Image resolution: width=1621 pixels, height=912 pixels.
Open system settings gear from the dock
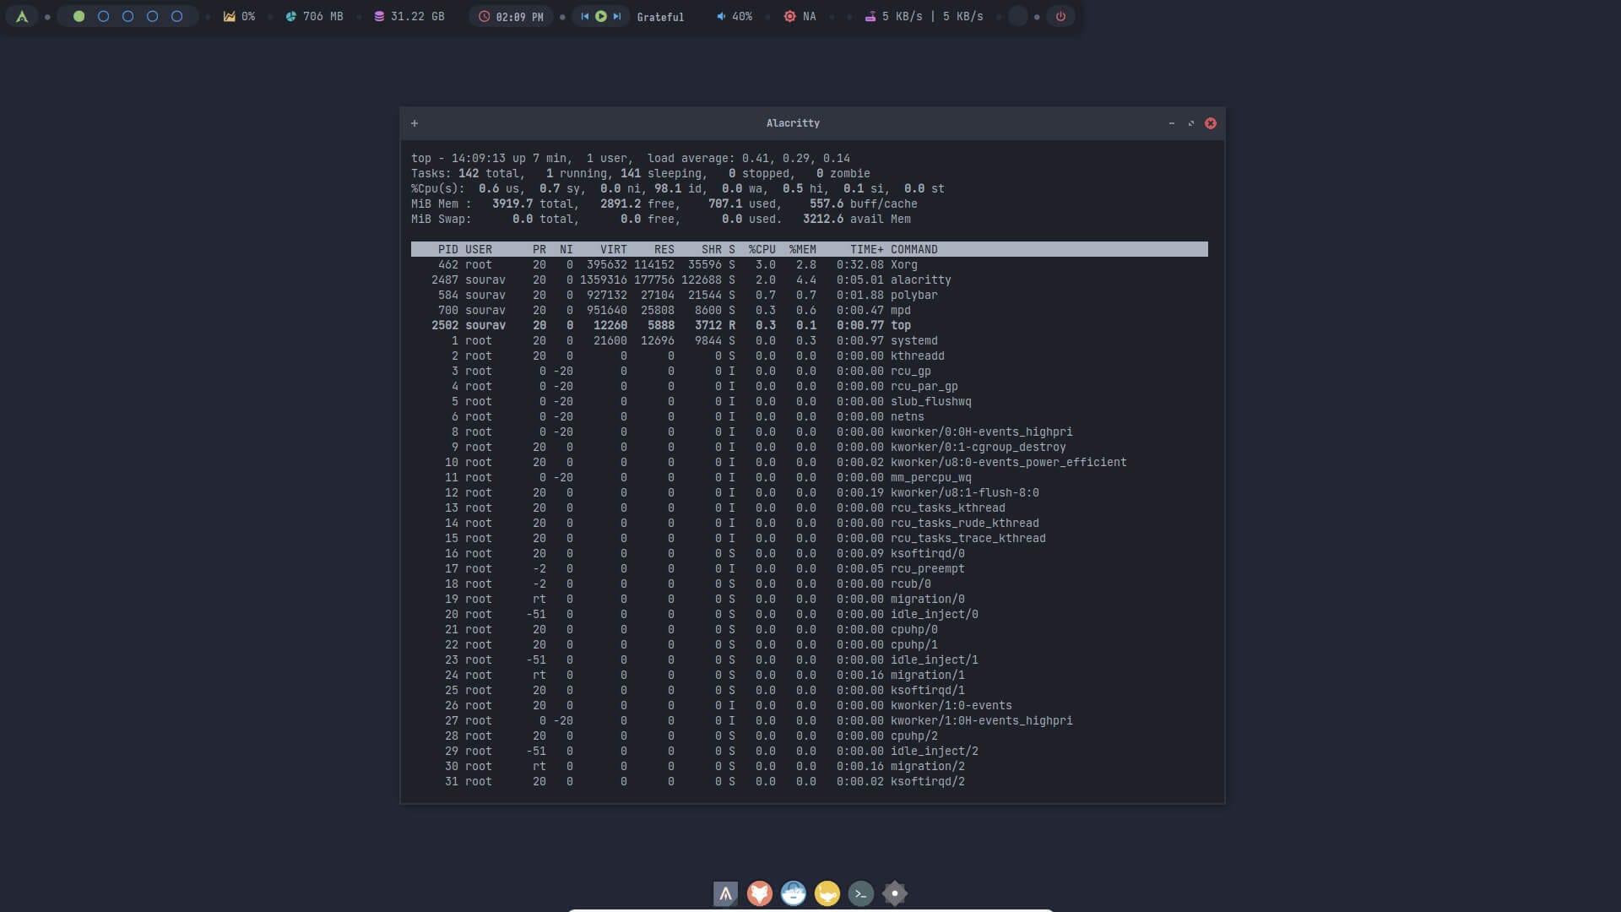[893, 893]
